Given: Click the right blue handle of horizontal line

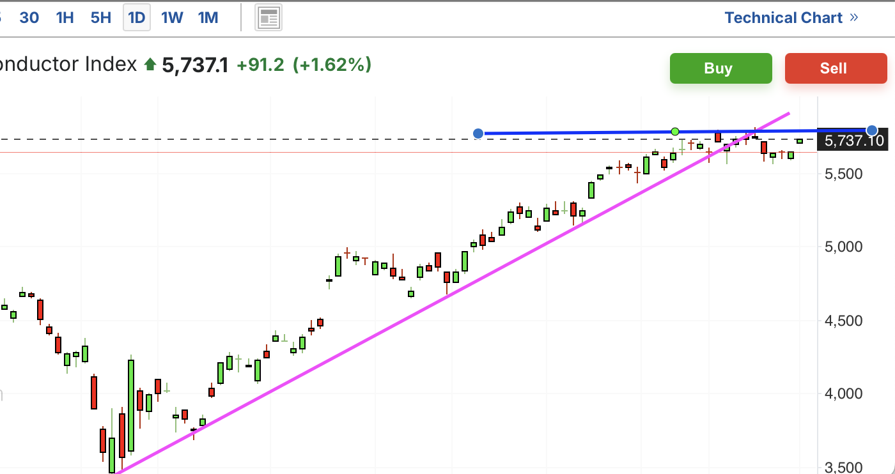Looking at the screenshot, I should click(x=872, y=130).
